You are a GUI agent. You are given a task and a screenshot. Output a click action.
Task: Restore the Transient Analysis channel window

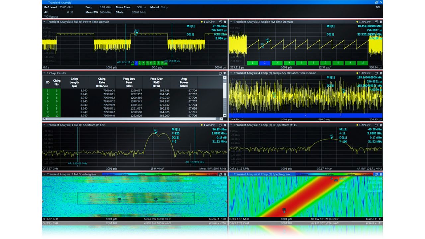coord(377,2)
